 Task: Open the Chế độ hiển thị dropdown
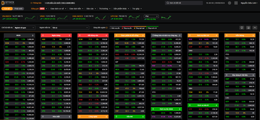point(25,28)
